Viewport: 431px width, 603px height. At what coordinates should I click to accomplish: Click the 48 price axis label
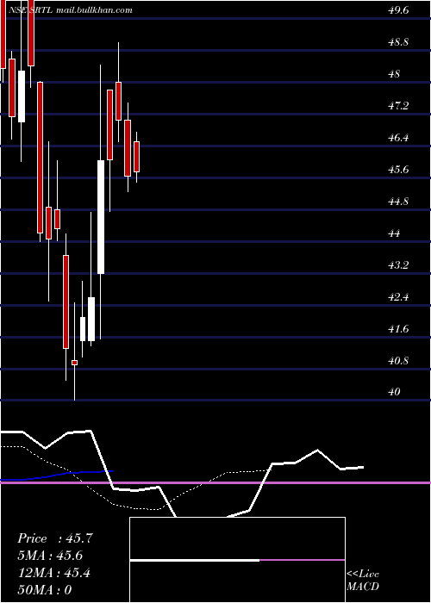[x=395, y=74]
